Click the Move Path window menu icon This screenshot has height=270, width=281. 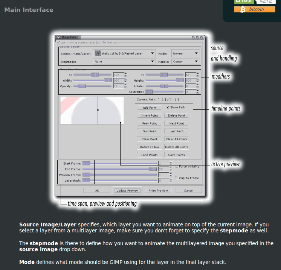[x=59, y=37]
